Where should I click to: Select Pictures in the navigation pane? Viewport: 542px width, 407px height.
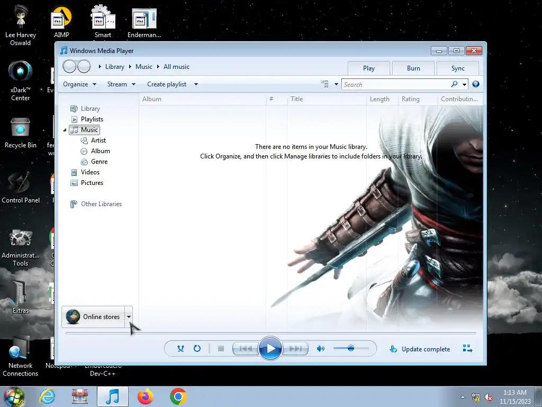87,183
